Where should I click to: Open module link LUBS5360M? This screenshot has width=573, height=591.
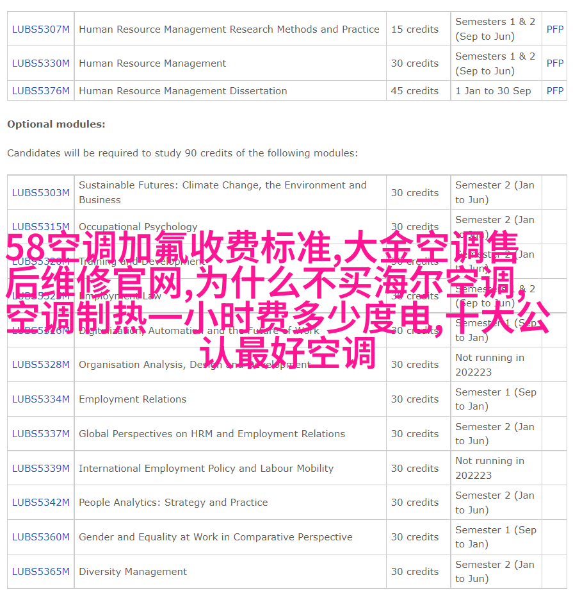click(x=41, y=537)
